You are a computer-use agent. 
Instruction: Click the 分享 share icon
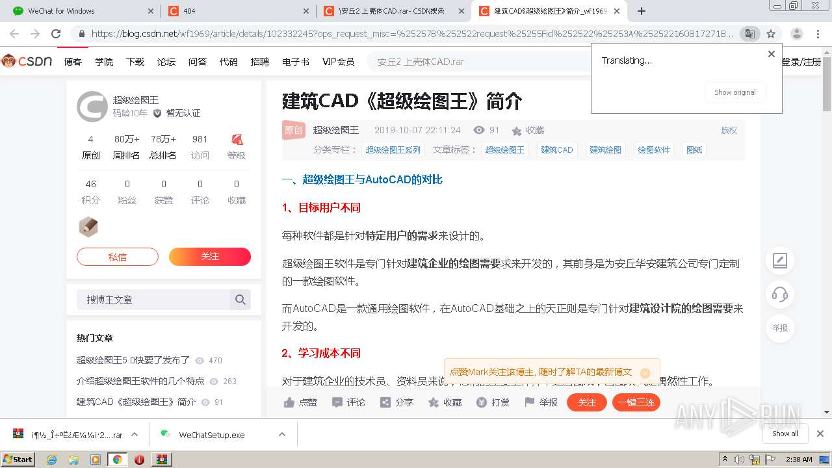click(x=385, y=402)
